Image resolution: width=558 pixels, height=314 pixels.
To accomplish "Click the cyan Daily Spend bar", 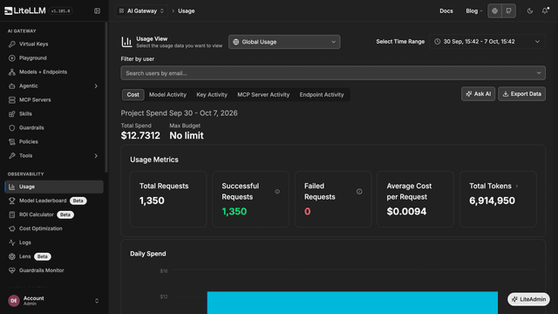I will (352, 303).
